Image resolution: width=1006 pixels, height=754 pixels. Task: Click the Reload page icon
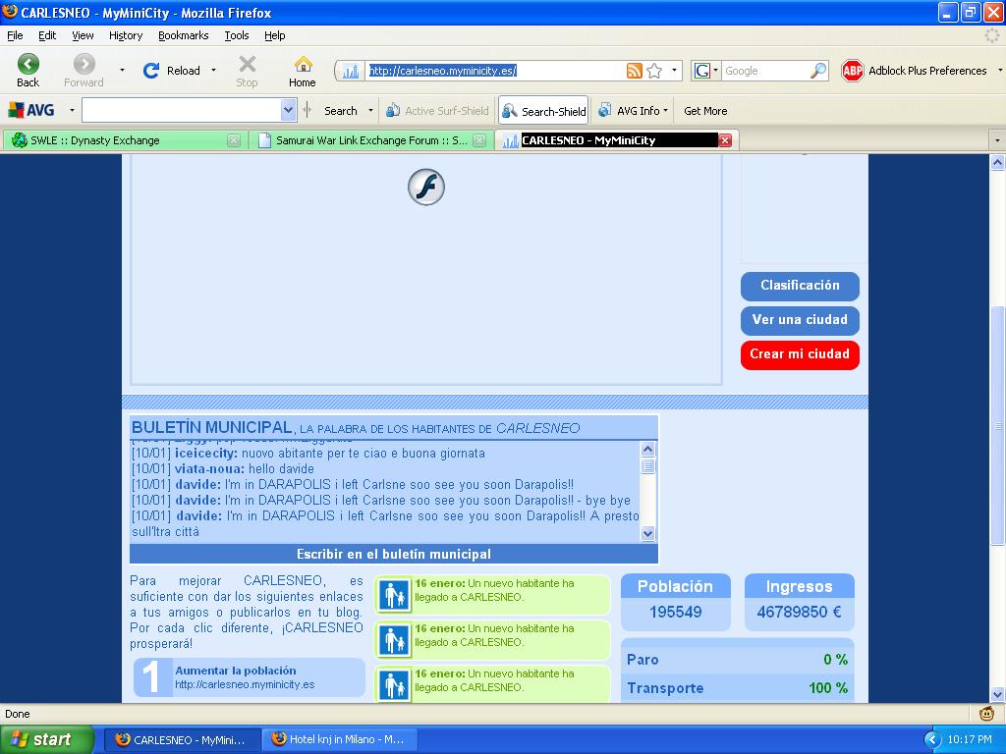151,71
